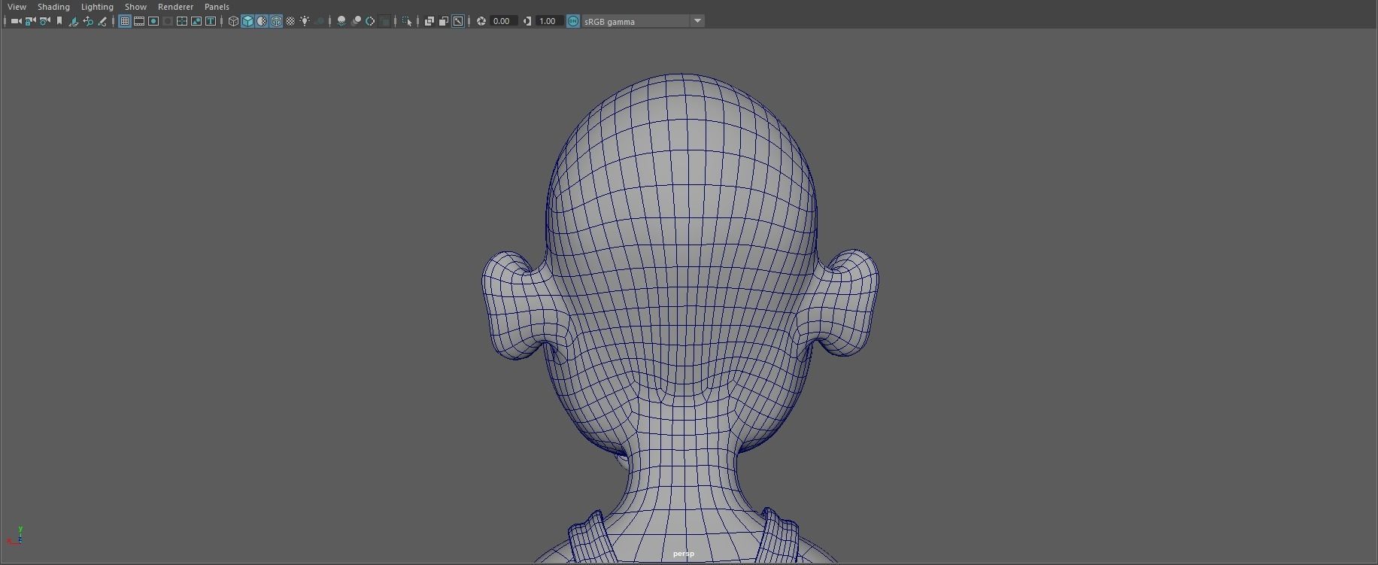The image size is (1378, 565).
Task: Open the Shading menu
Action: coord(53,7)
